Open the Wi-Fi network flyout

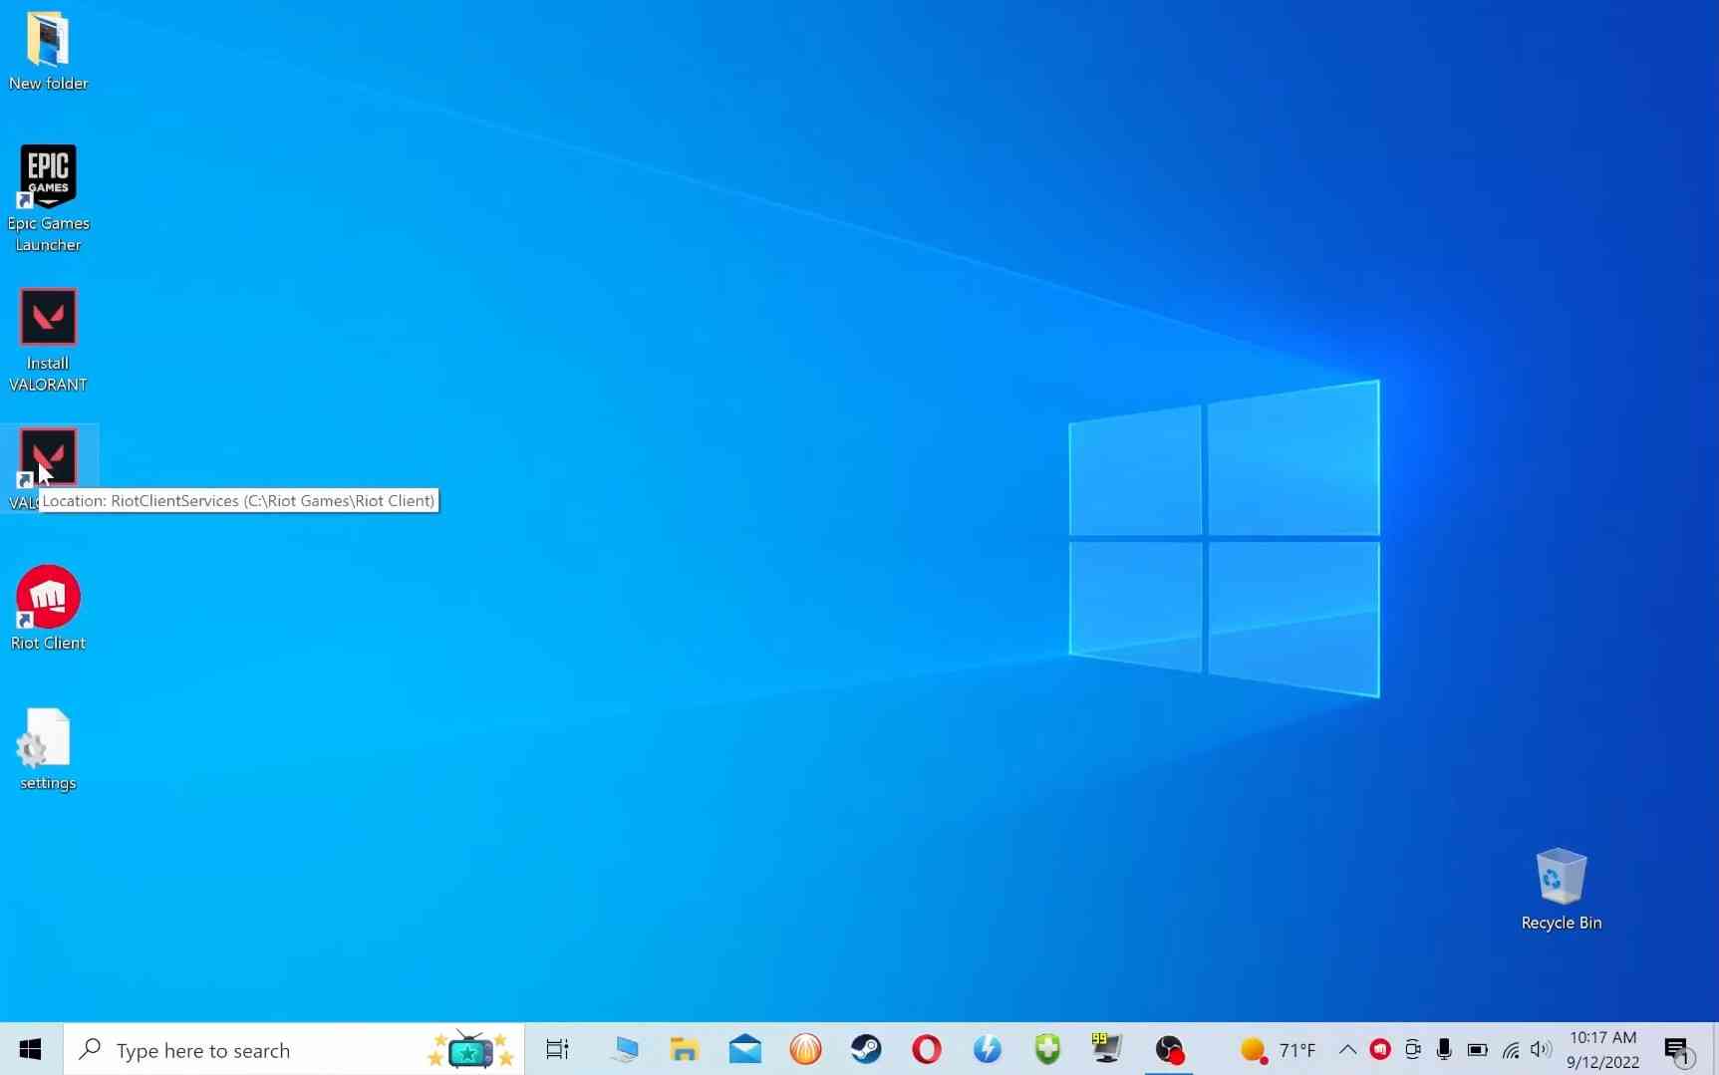coord(1511,1049)
